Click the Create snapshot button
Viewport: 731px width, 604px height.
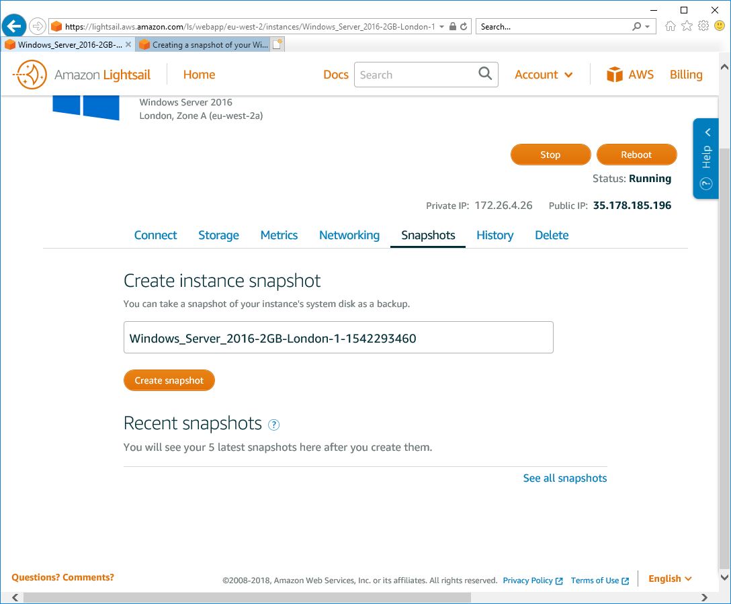169,380
